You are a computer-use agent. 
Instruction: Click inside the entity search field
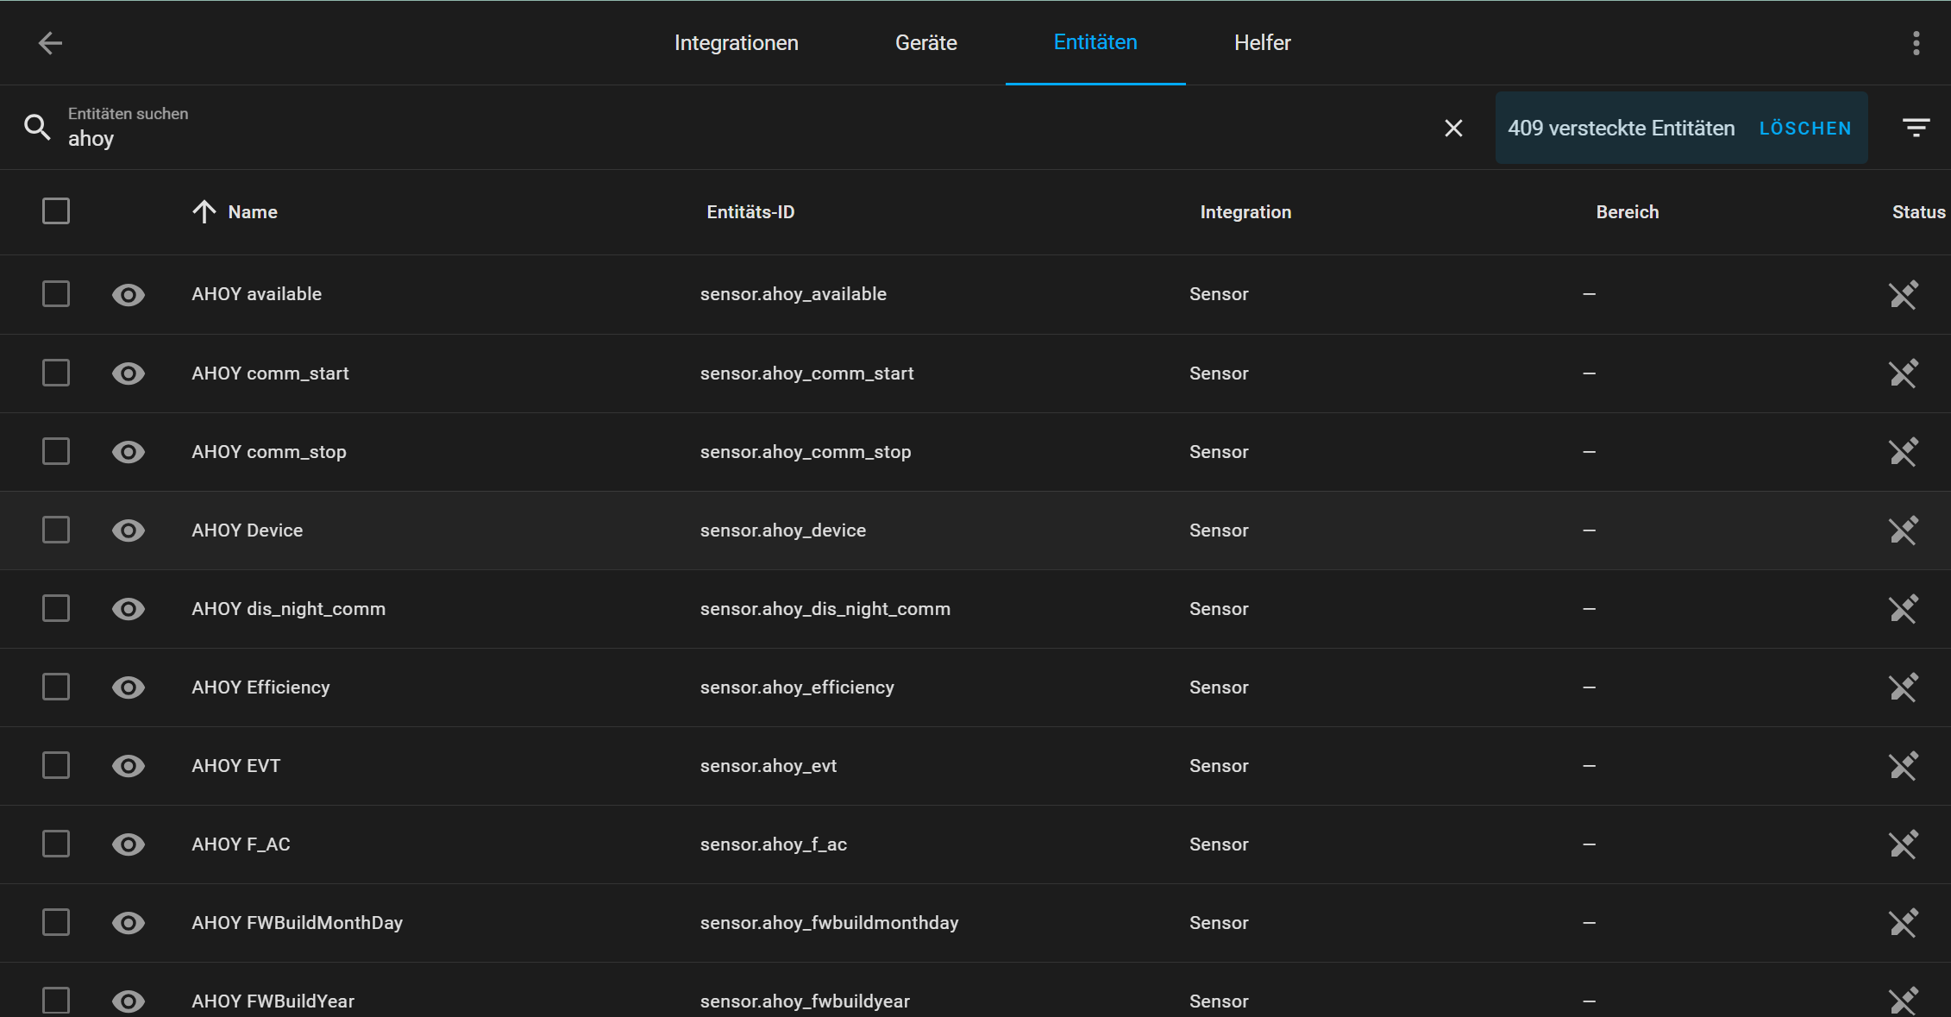tap(345, 137)
